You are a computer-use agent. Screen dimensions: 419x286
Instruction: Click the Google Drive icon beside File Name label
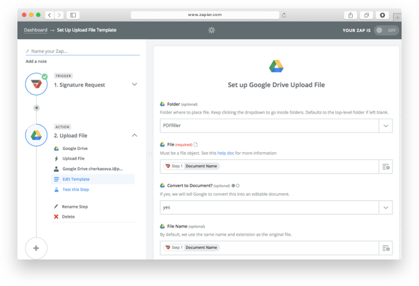pos(162,226)
